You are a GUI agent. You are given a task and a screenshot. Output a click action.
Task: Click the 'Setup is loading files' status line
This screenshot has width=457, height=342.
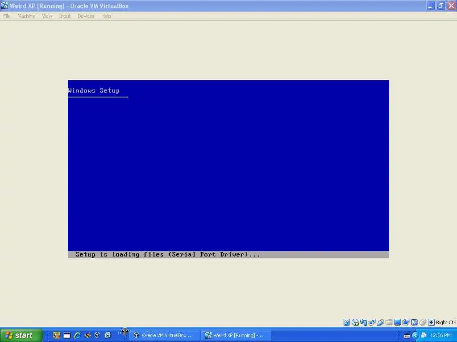click(x=167, y=254)
